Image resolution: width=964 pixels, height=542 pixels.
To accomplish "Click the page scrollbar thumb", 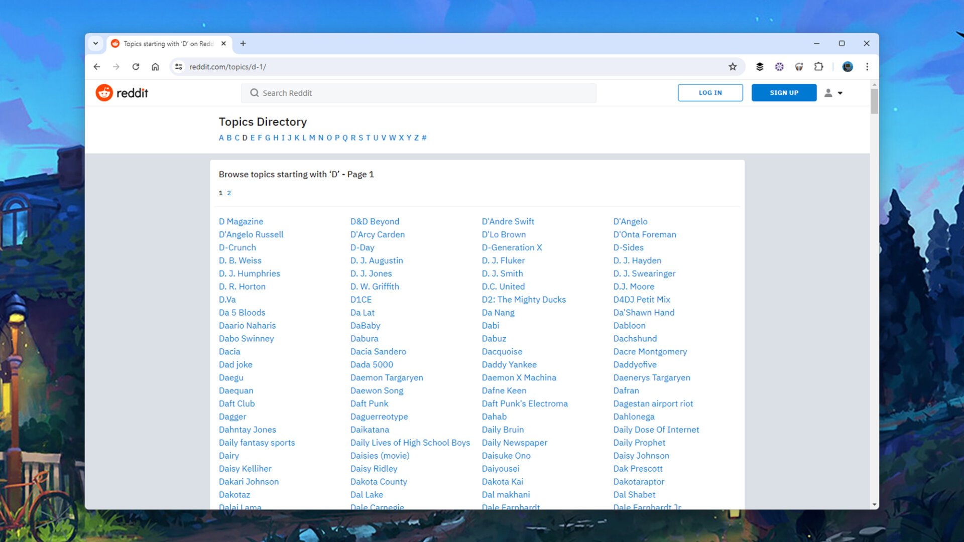I will [874, 101].
